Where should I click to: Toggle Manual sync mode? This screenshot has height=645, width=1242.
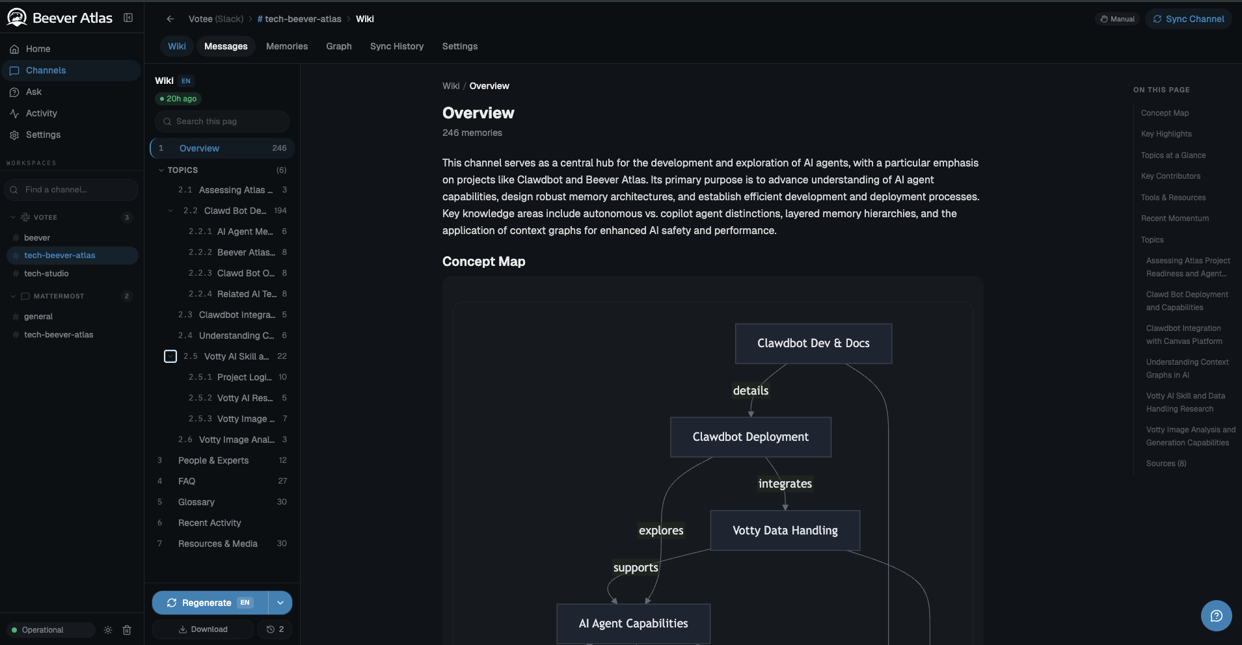(x=1117, y=19)
